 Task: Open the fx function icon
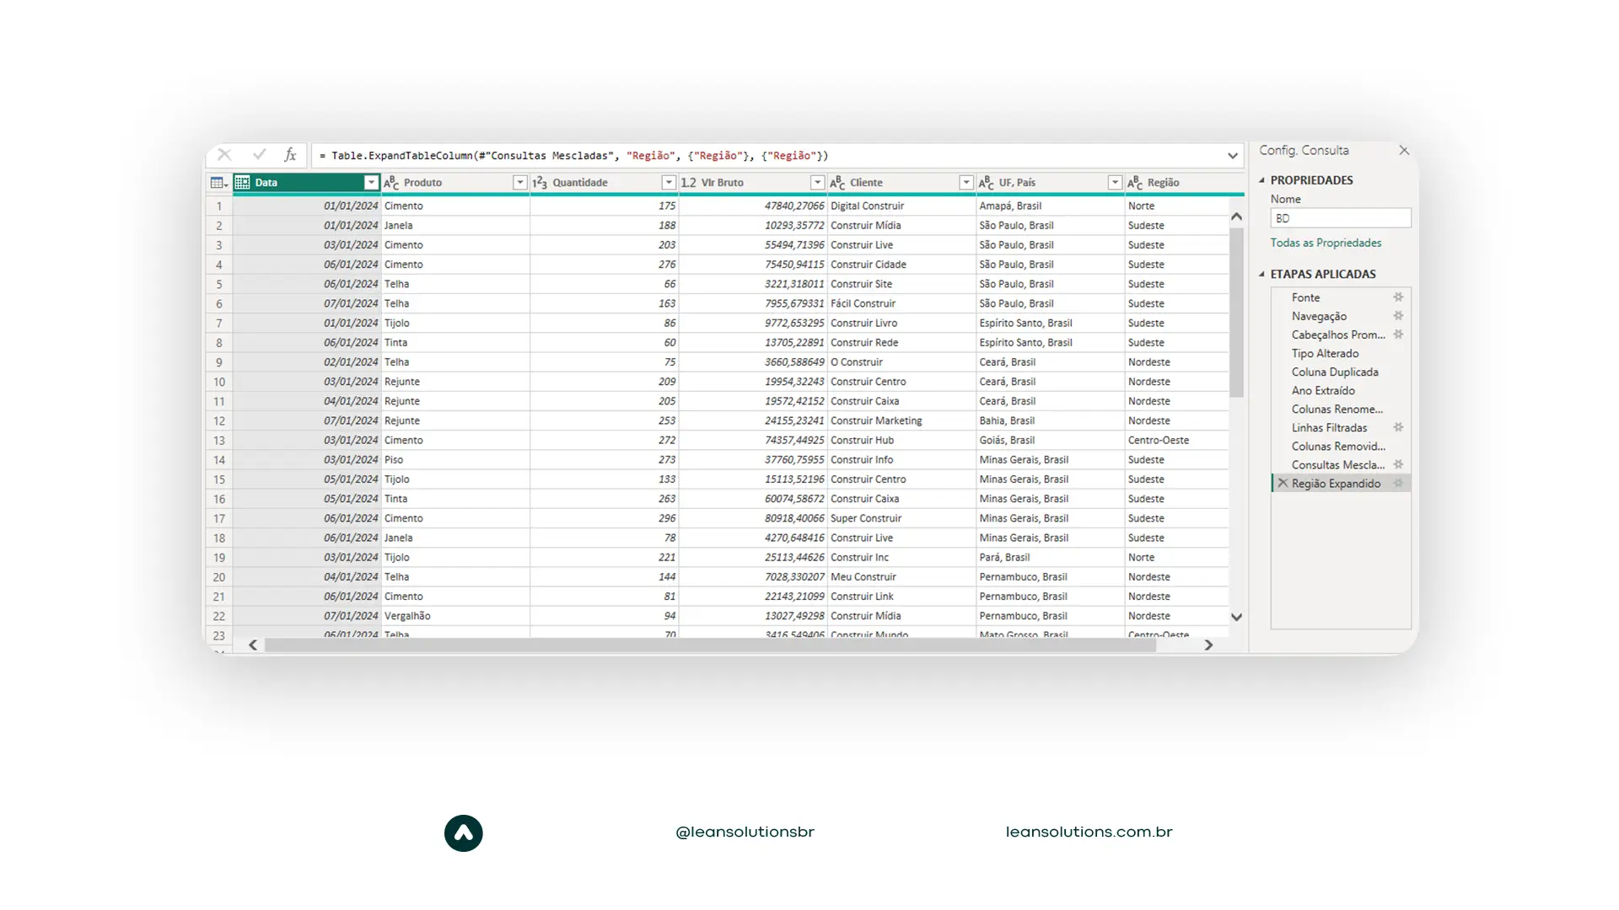tap(290, 155)
